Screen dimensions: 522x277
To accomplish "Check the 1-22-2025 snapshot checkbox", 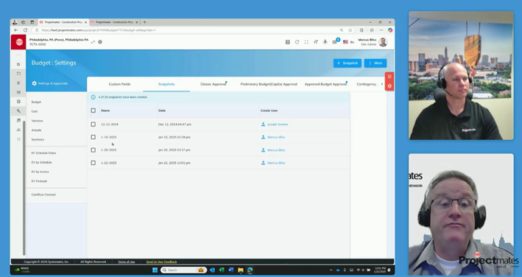I will coord(93,163).
